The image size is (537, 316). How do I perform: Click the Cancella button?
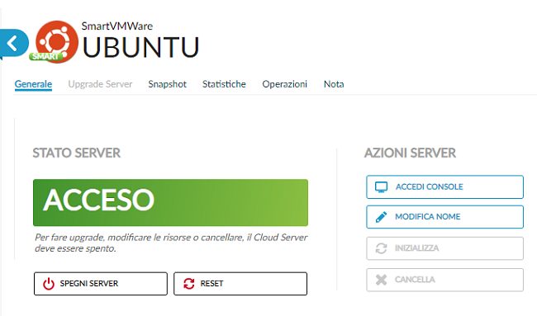pos(444,280)
